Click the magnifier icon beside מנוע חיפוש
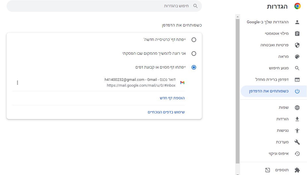Screen dimensions: 307x175 [x=297, y=68]
